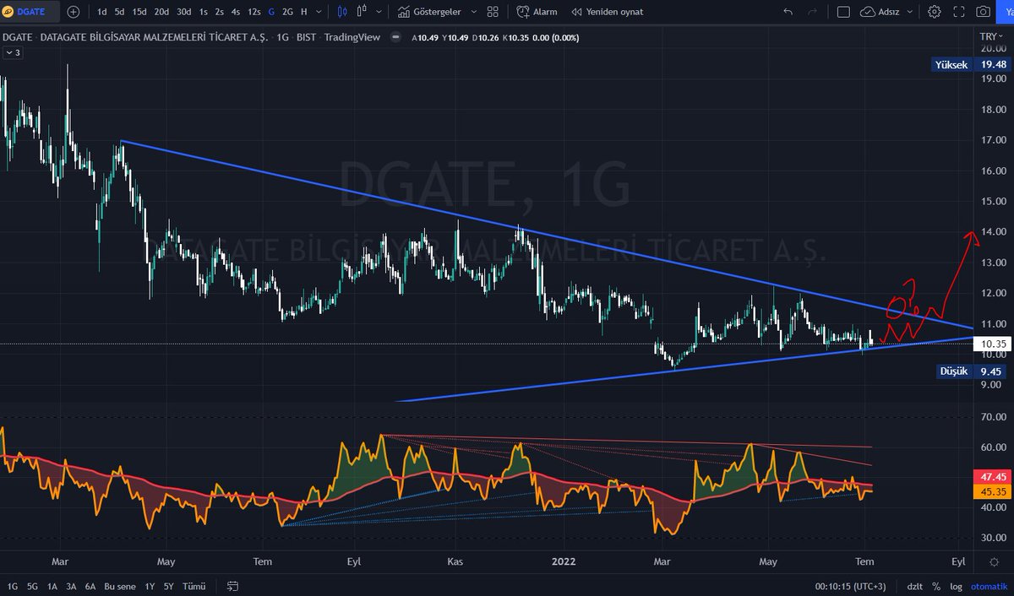The width and height of the screenshot is (1014, 596).
Task: Take a chart snapshot with camera icon
Action: coord(983,12)
